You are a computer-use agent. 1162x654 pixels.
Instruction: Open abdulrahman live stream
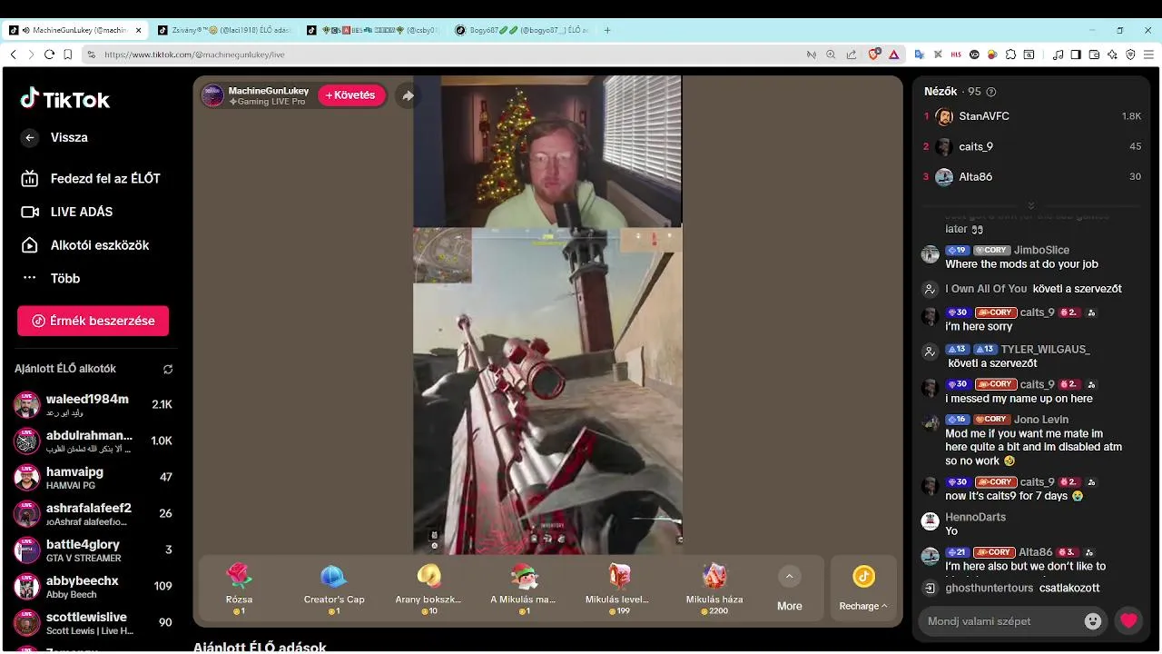click(94, 441)
